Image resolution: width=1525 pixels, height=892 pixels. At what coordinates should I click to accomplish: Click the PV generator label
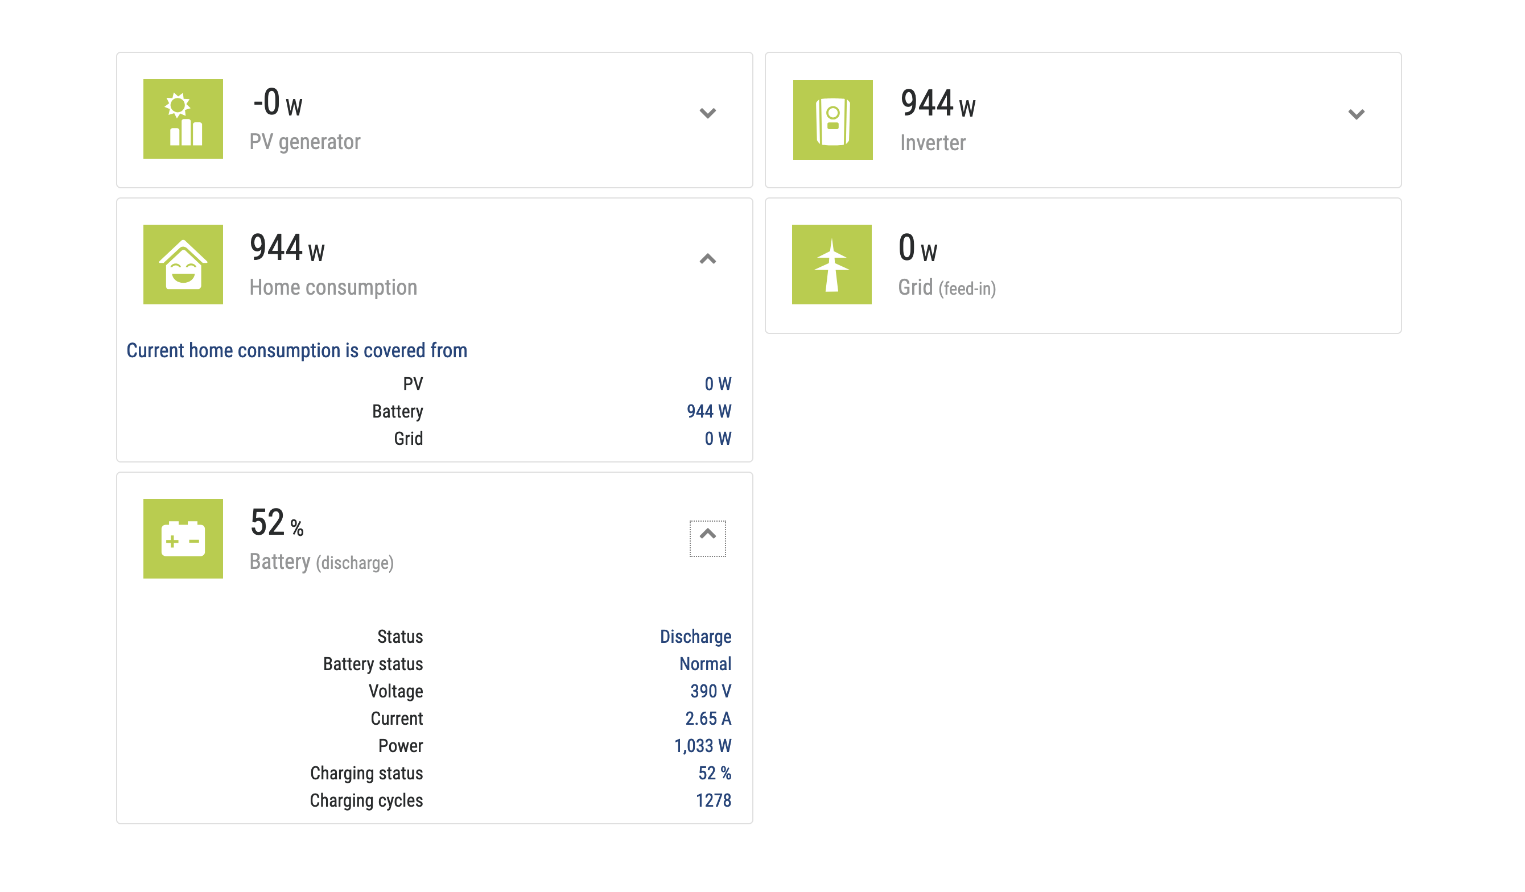304,142
